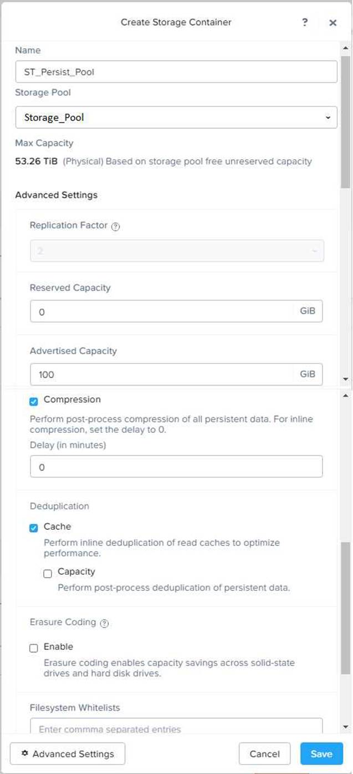Click the upper panel scroll-down arrow

pyautogui.click(x=346, y=379)
